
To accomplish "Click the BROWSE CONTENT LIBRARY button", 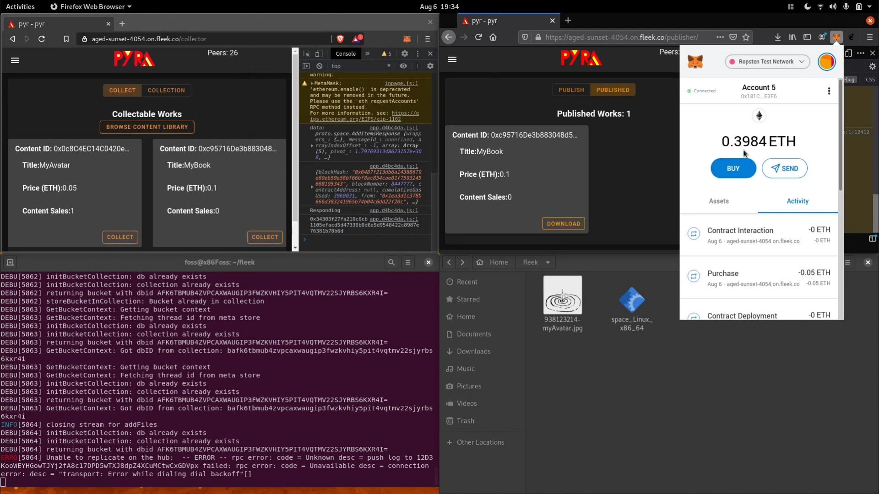I will pyautogui.click(x=146, y=127).
